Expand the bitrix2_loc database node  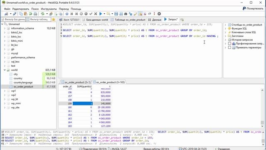click(5, 32)
